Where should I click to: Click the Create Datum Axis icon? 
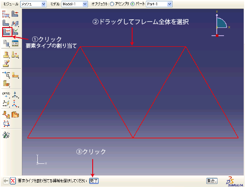pyautogui.click(x=15, y=95)
